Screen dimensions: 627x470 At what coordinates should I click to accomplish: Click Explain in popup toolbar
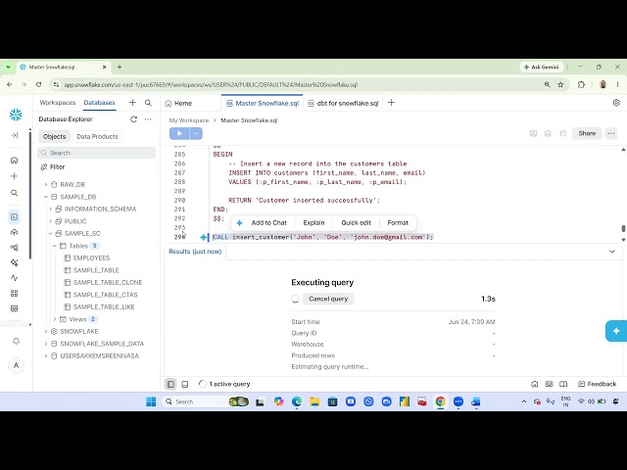(x=313, y=223)
